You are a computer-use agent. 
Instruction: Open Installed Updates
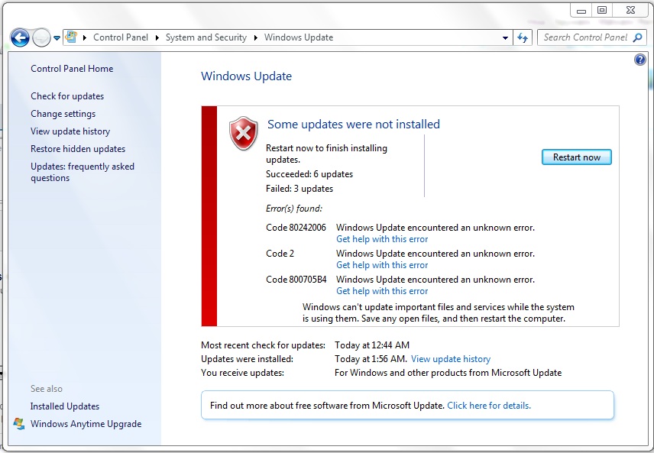(65, 406)
